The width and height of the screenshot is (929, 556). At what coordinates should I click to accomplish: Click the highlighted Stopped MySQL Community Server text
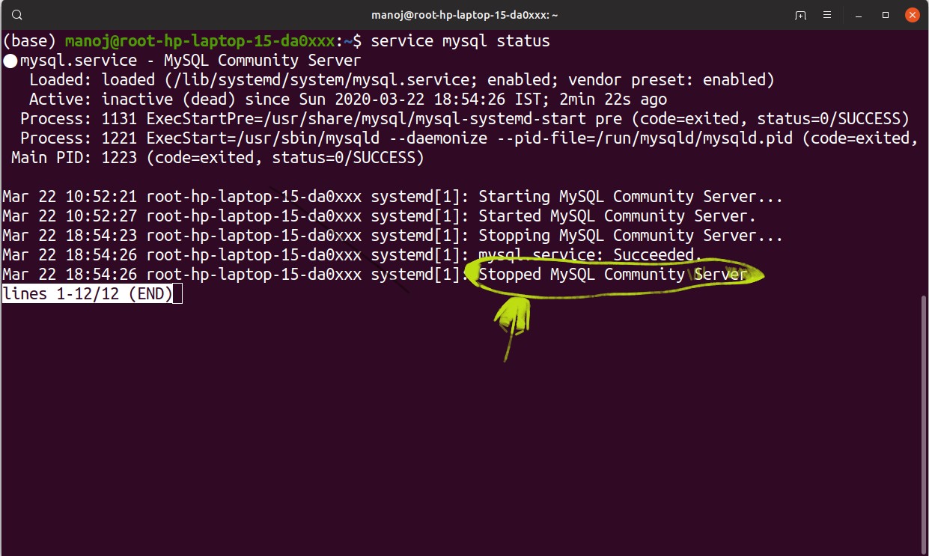click(x=614, y=274)
